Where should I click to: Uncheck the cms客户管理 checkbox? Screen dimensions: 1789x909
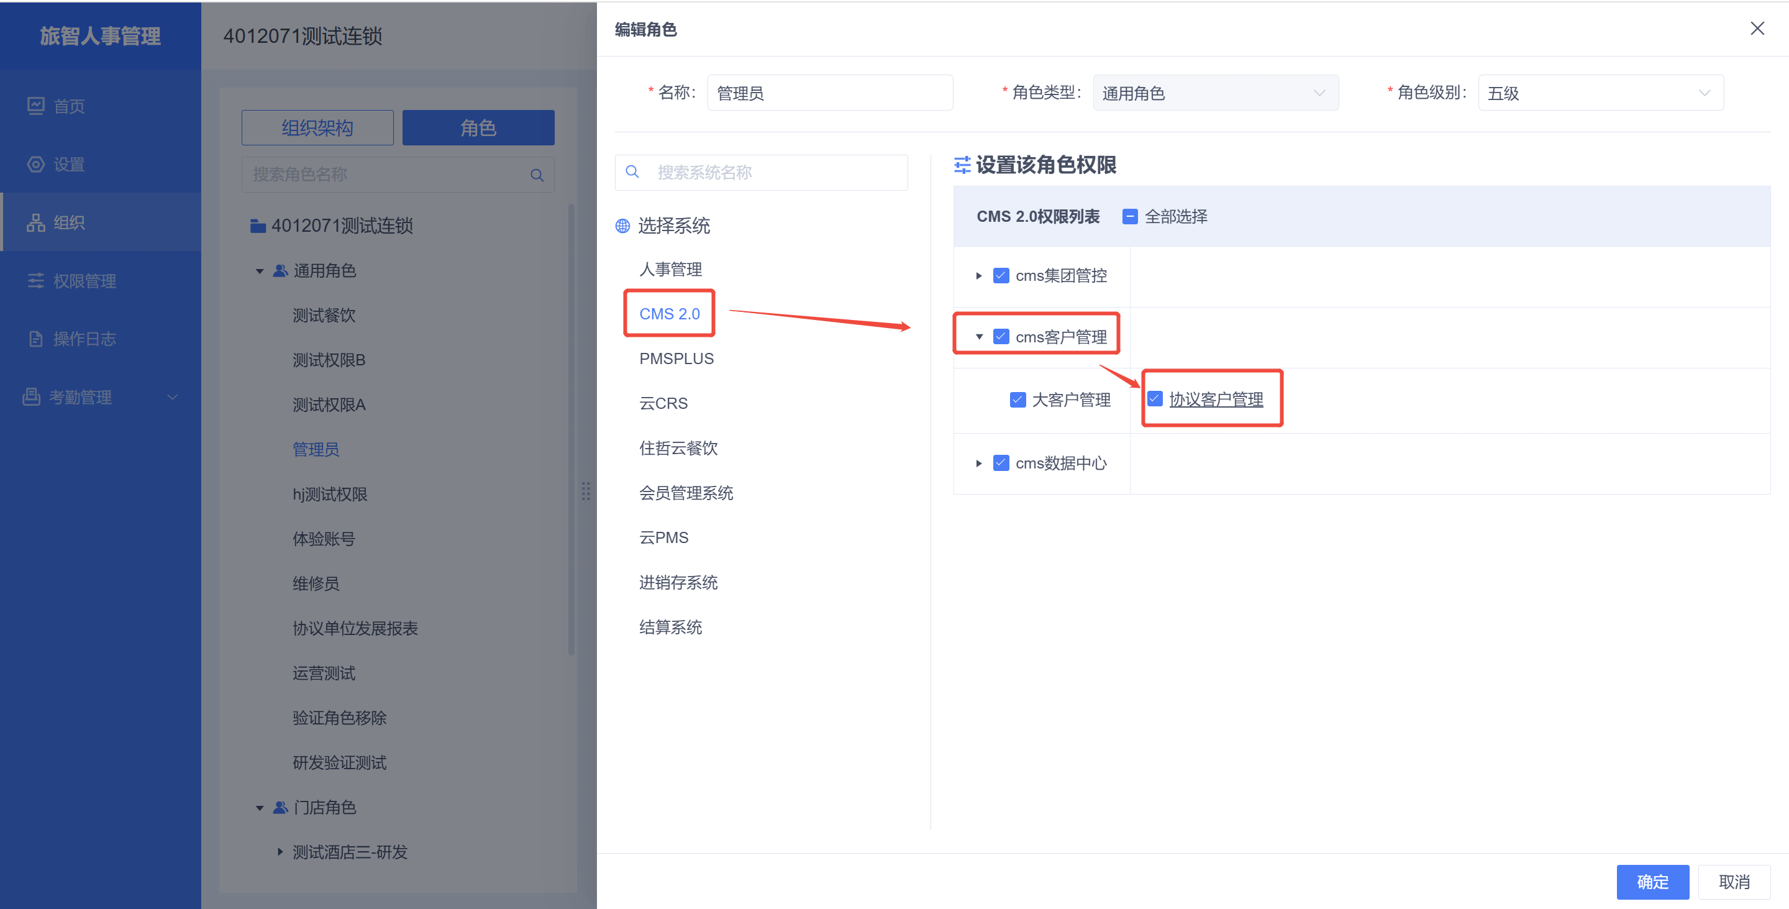pyautogui.click(x=1001, y=337)
